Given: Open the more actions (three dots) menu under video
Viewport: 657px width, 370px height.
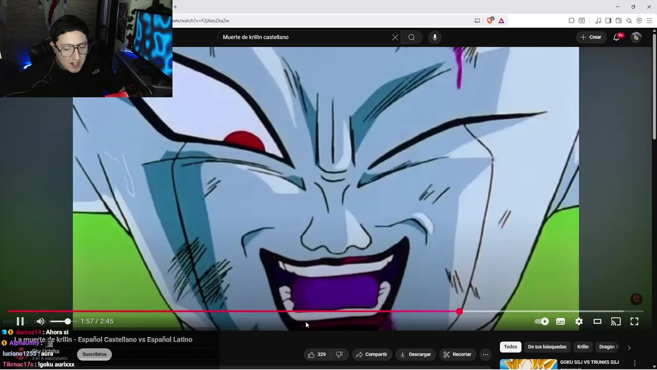Looking at the screenshot, I should (486, 354).
